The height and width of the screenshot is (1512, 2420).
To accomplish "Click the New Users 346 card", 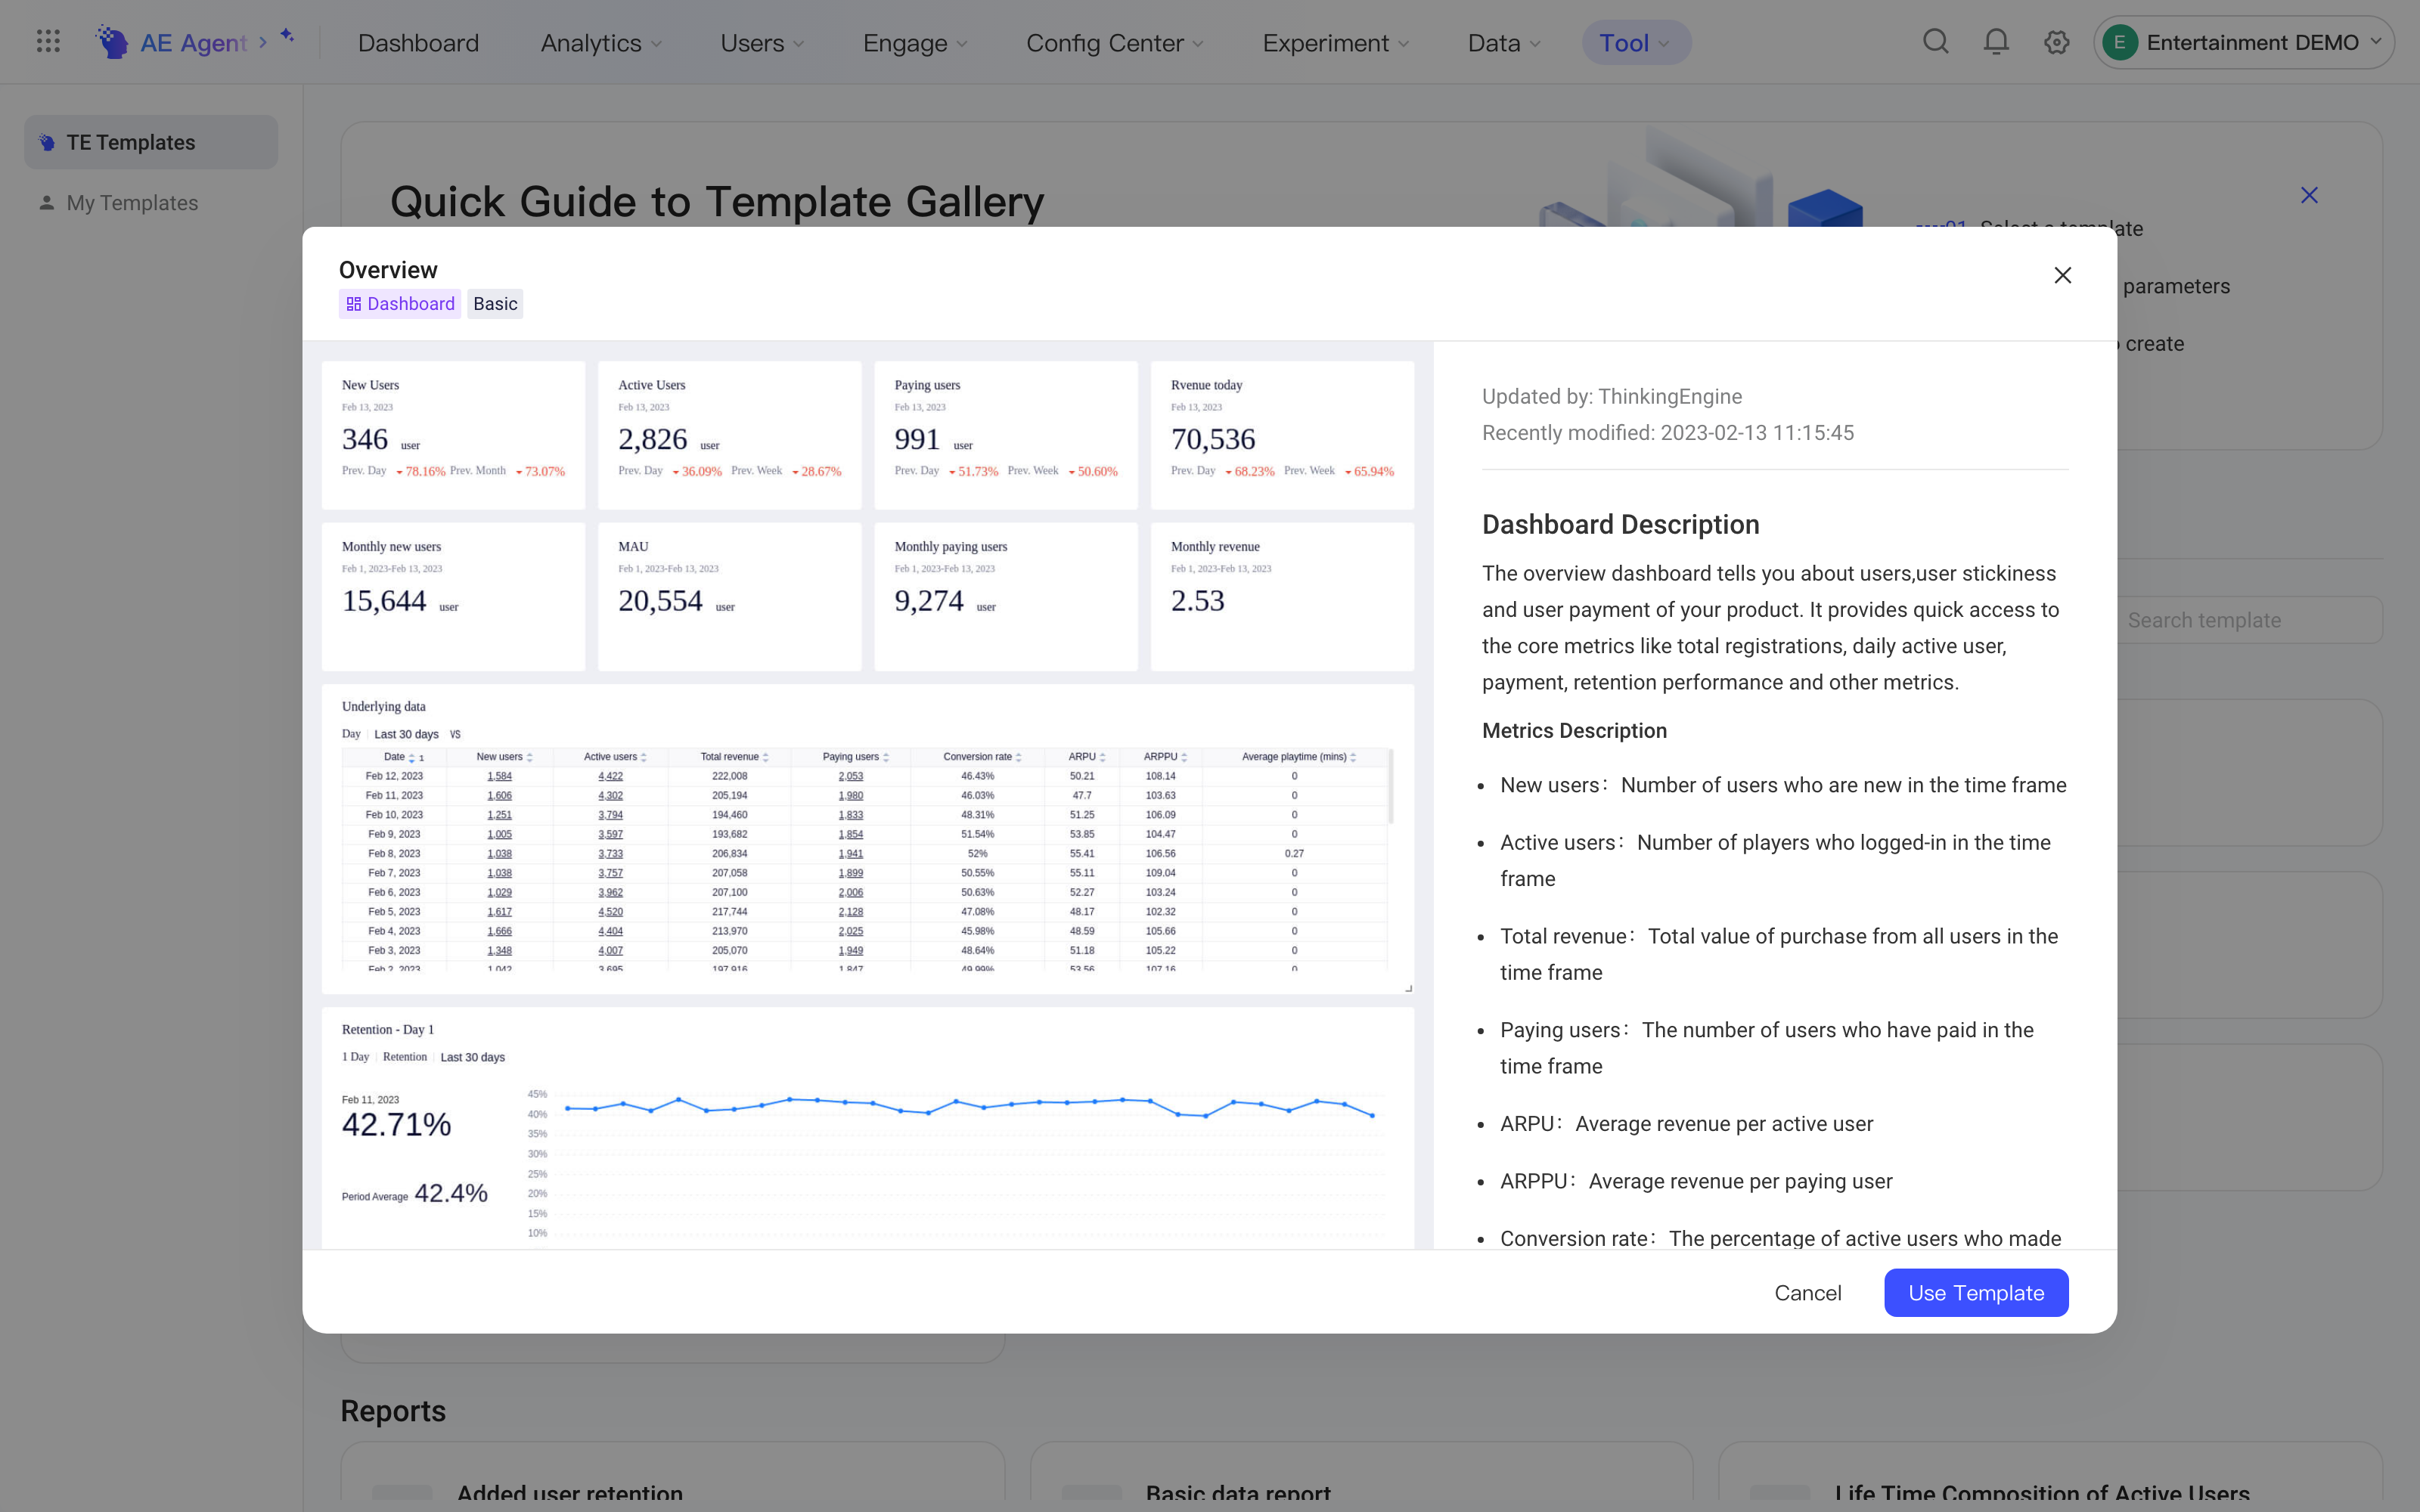I will pyautogui.click(x=453, y=435).
